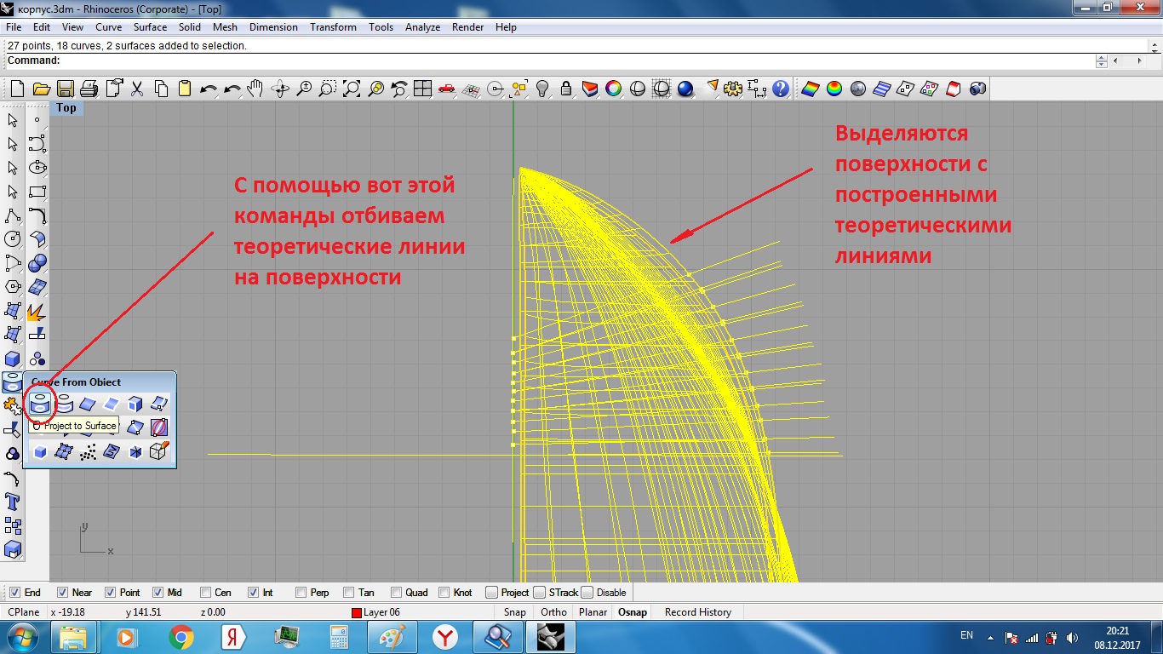Select the Pan hand tool
This screenshot has width=1163, height=654.
pos(255,89)
